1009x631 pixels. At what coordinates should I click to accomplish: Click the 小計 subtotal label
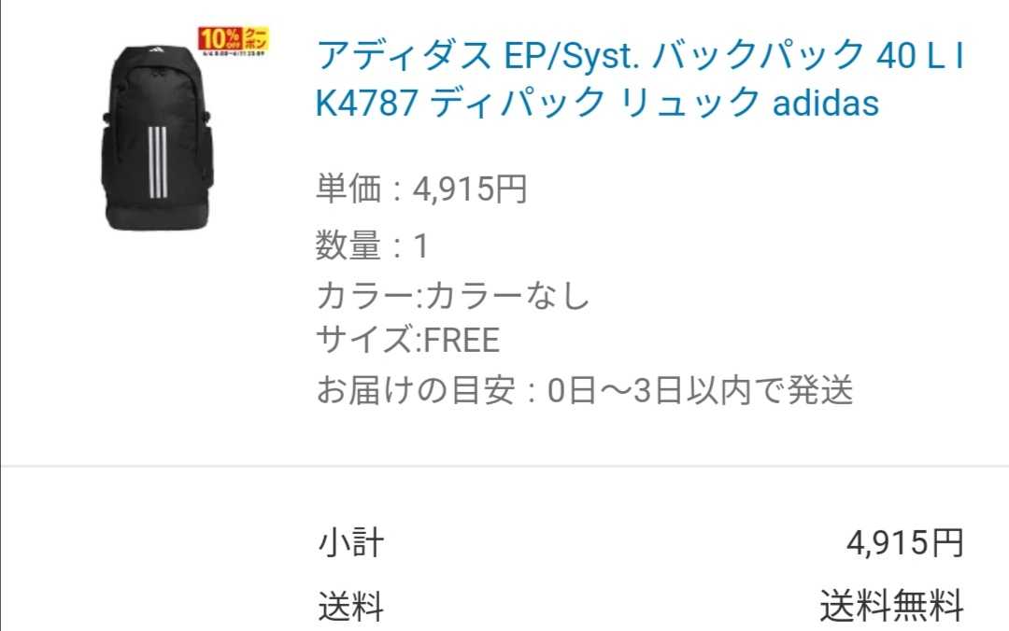coord(350,543)
